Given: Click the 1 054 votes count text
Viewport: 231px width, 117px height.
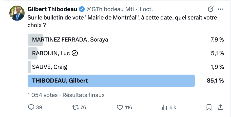Looking at the screenshot, I should (43, 95).
